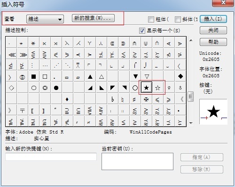Select the large black circle symbol
The height and width of the screenshot is (187, 235).
click(56, 88)
